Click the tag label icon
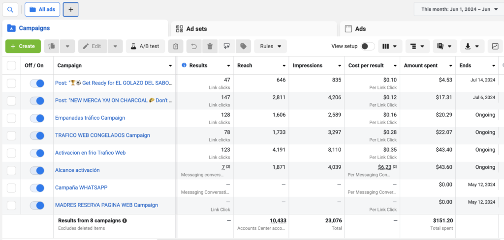This screenshot has height=240, width=504. 243,46
